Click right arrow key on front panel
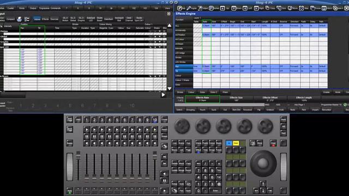 click(270, 191)
